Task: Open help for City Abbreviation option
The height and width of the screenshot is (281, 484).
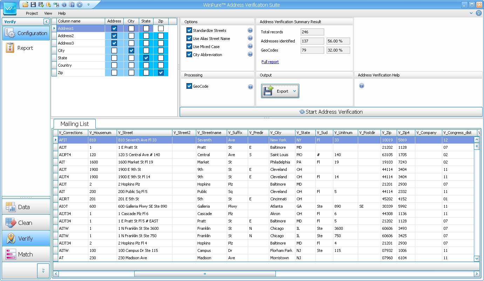Action: point(250,54)
